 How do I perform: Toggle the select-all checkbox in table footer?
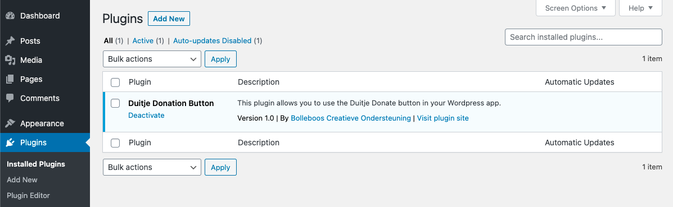click(x=115, y=143)
